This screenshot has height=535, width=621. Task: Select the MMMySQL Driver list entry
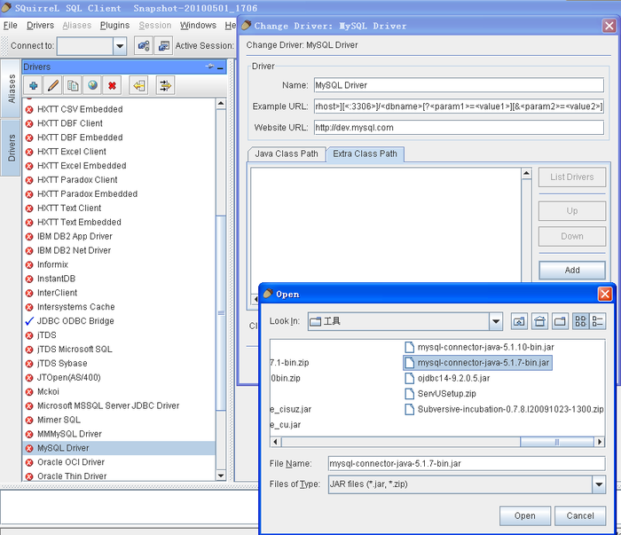pyautogui.click(x=119, y=434)
